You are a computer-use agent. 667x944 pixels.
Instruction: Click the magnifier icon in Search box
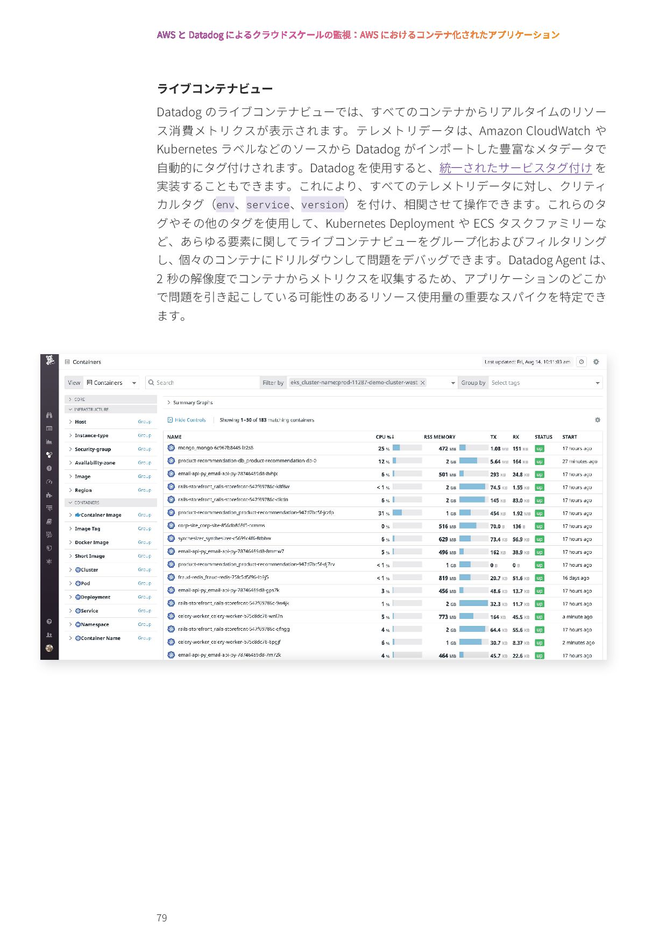click(x=151, y=383)
